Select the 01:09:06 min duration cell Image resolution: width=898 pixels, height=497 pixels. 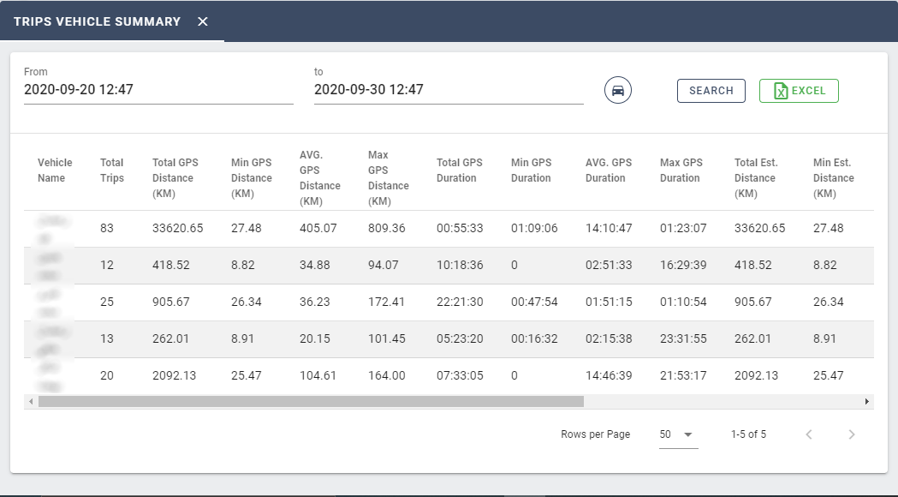534,228
